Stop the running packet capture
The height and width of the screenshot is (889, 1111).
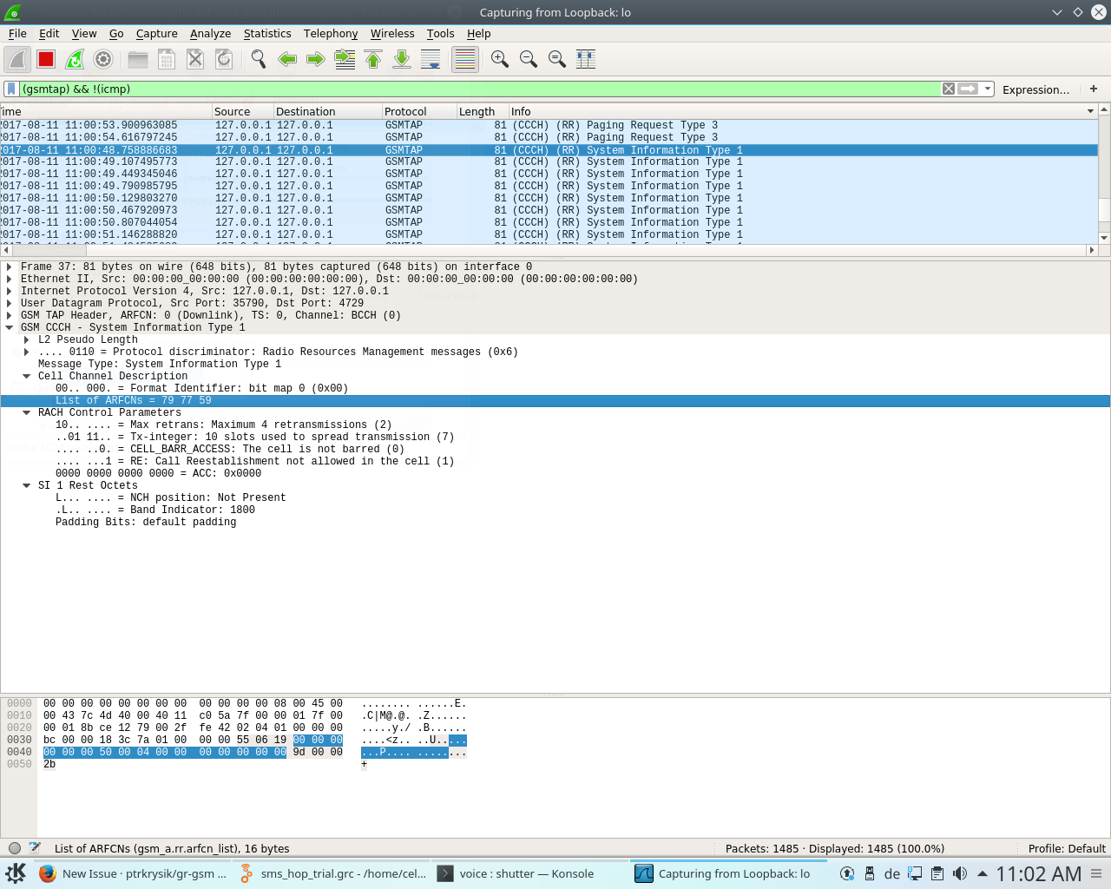point(45,59)
